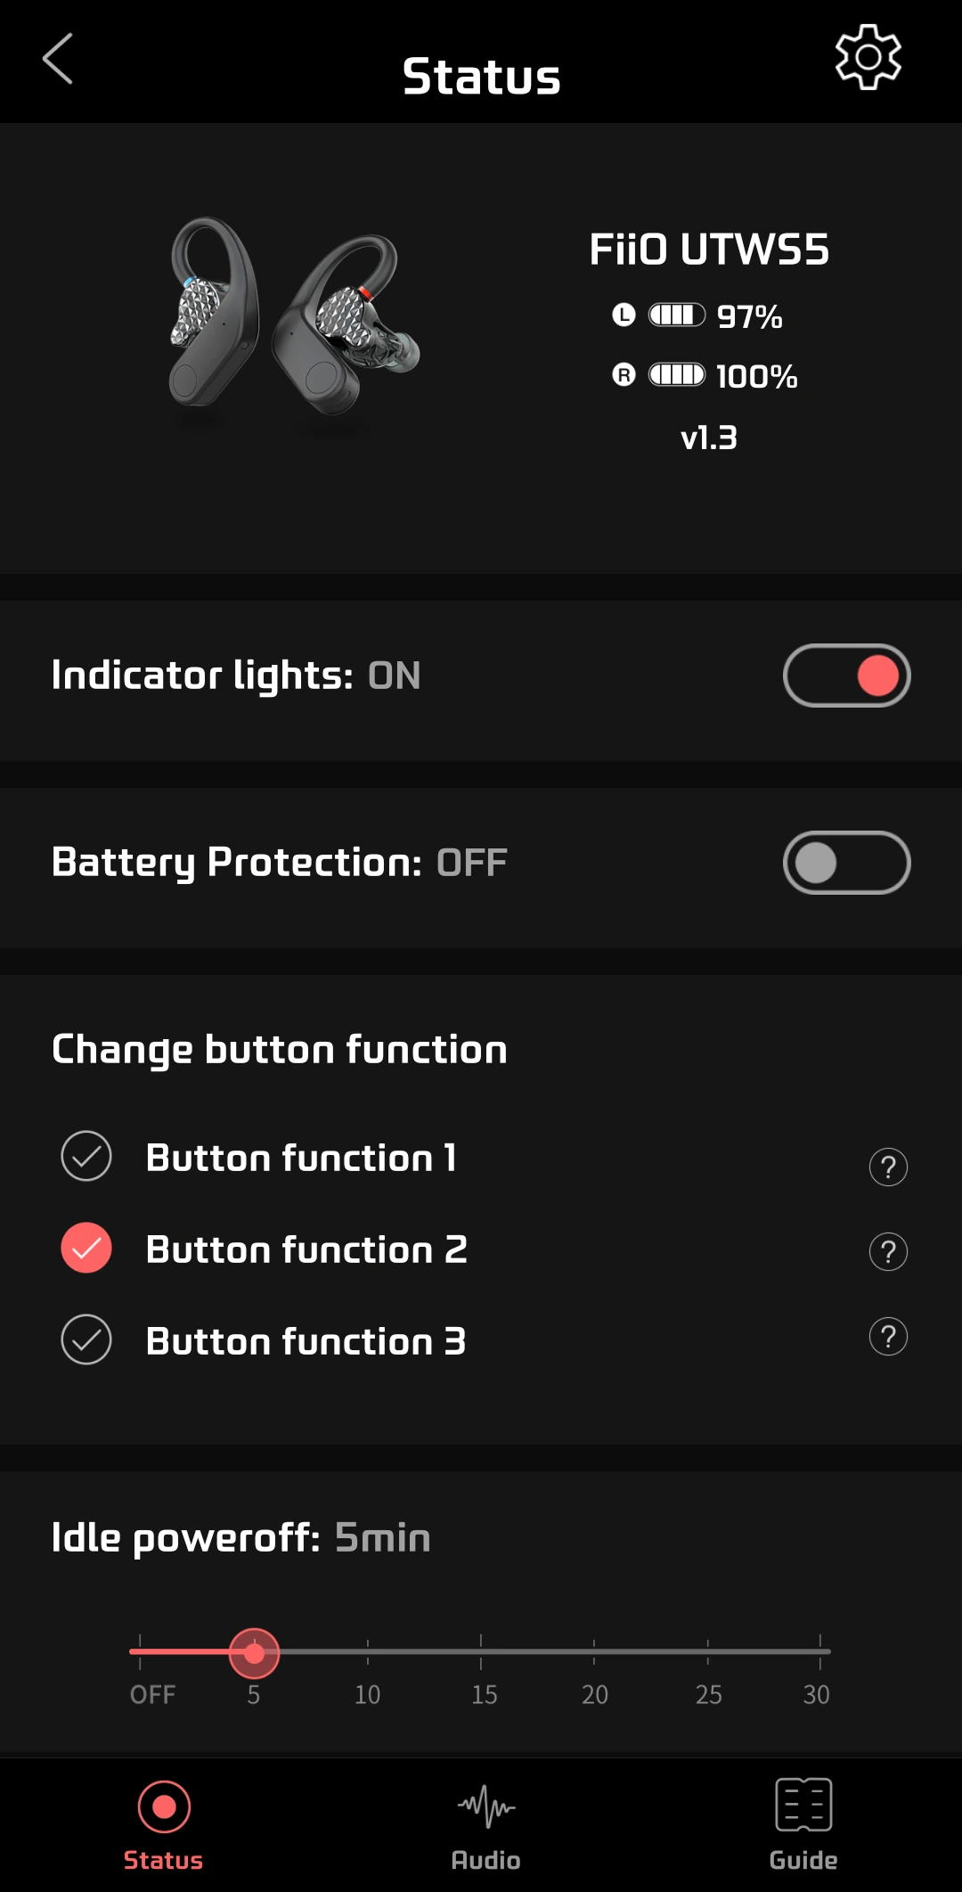Click the selected Button function 2 checkmark
The width and height of the screenshot is (962, 1892).
point(86,1248)
